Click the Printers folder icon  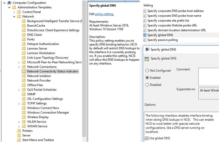(19, 131)
